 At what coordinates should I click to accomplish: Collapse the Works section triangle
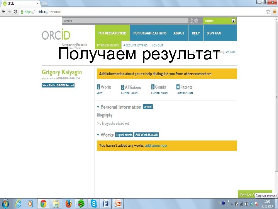click(x=98, y=135)
